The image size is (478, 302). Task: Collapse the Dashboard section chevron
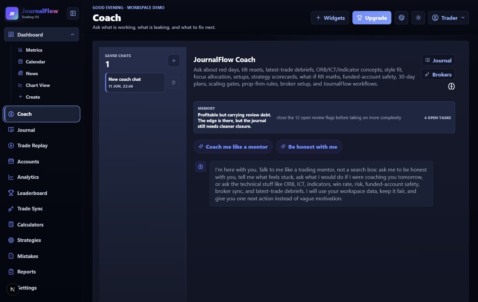pos(73,35)
